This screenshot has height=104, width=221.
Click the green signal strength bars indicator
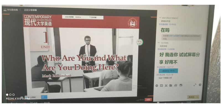[137, 100]
